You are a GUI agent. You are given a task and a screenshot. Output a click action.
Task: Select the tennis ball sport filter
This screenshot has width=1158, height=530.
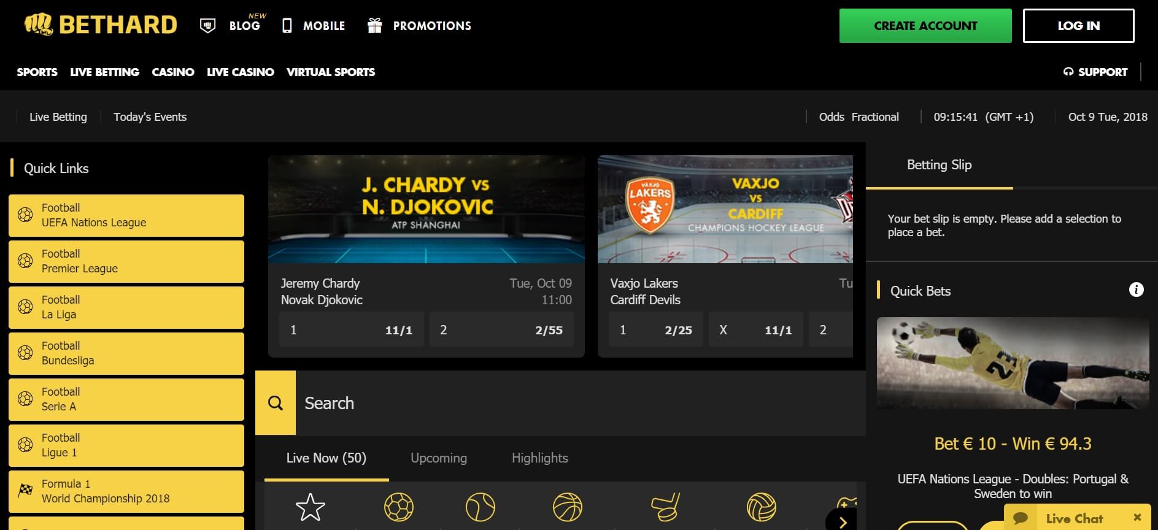(x=480, y=507)
